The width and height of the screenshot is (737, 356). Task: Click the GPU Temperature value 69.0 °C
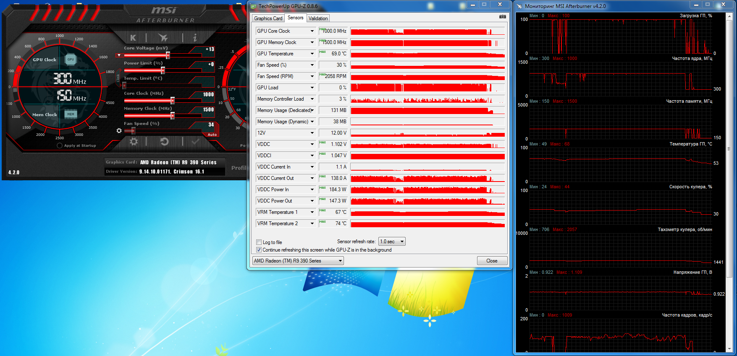tap(333, 54)
